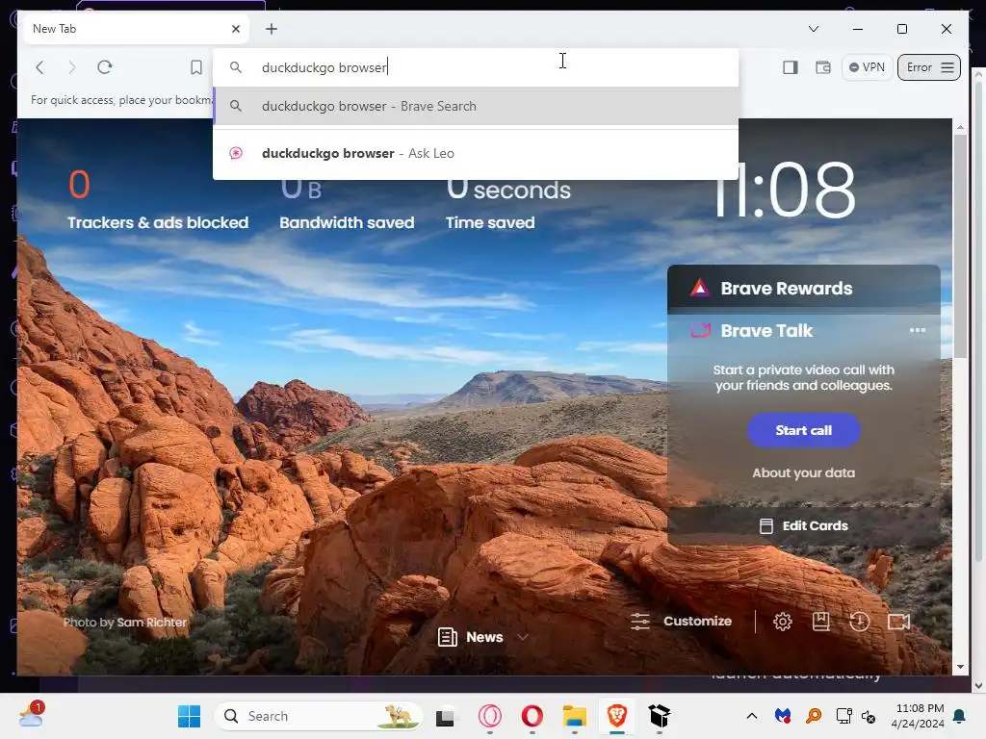The width and height of the screenshot is (986, 739).
Task: Start a Brave Talk call
Action: pos(804,430)
